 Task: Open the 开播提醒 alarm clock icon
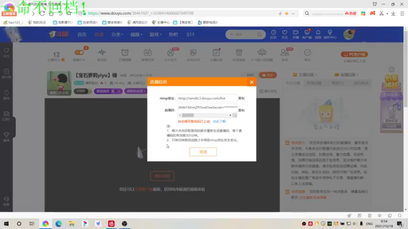coord(125,53)
